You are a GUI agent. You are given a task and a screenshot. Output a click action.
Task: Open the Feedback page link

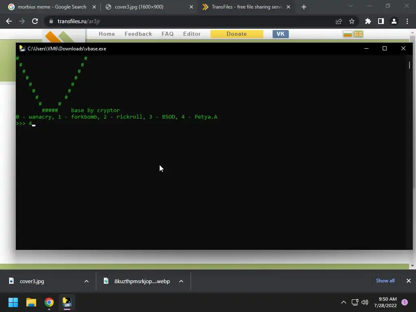tap(138, 34)
